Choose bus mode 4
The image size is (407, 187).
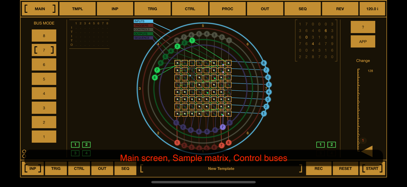44,93
